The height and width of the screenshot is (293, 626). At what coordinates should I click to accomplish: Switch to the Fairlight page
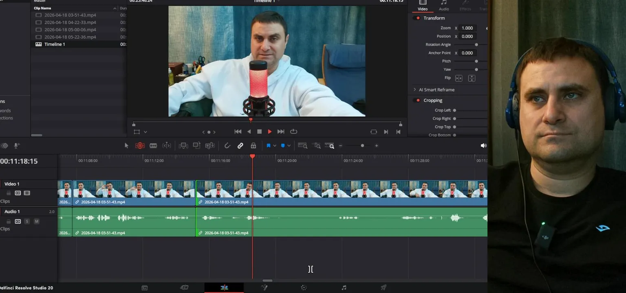coord(344,288)
